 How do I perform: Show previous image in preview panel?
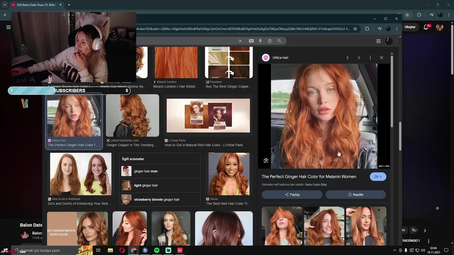348,58
